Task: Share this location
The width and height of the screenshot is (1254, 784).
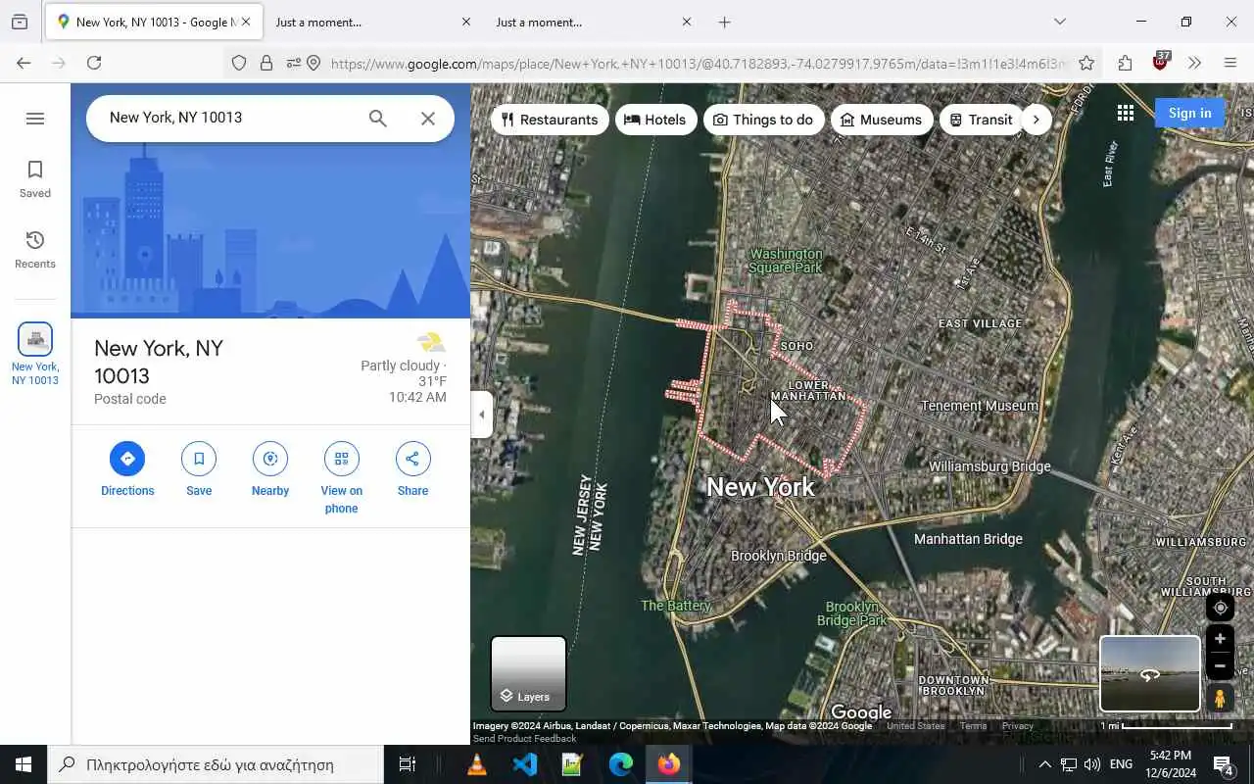Action: [x=412, y=469]
